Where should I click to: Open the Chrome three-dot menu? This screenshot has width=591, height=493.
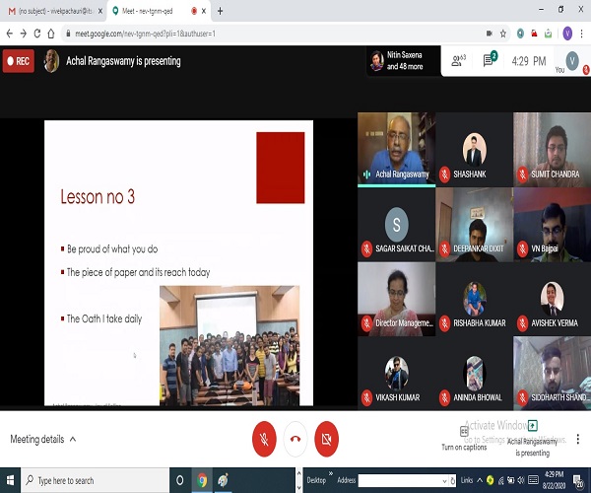click(x=582, y=34)
